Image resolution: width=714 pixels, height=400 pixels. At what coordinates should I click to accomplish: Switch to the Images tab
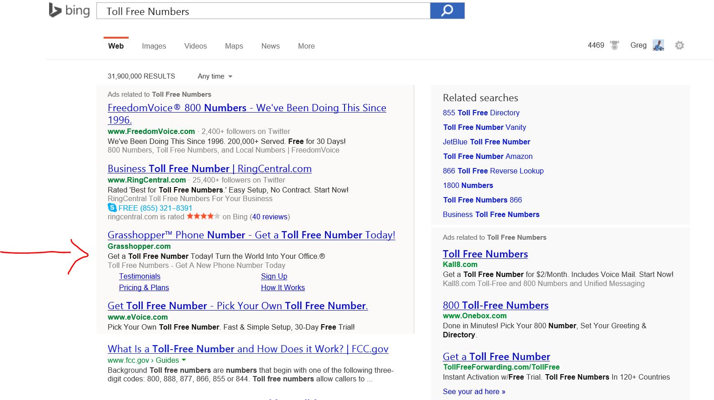(x=154, y=46)
